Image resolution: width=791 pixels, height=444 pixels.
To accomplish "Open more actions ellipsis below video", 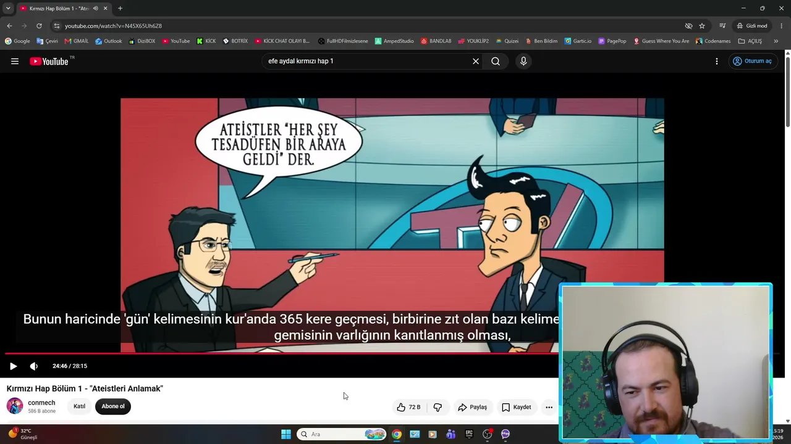I will click(549, 407).
